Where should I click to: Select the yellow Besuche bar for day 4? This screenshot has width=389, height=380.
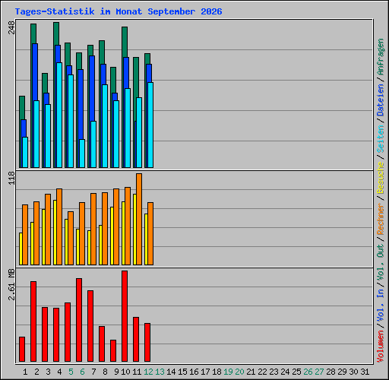(x=55, y=233)
